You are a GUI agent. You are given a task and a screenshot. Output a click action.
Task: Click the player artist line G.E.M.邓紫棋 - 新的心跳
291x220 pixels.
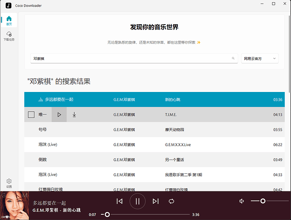click(57, 210)
